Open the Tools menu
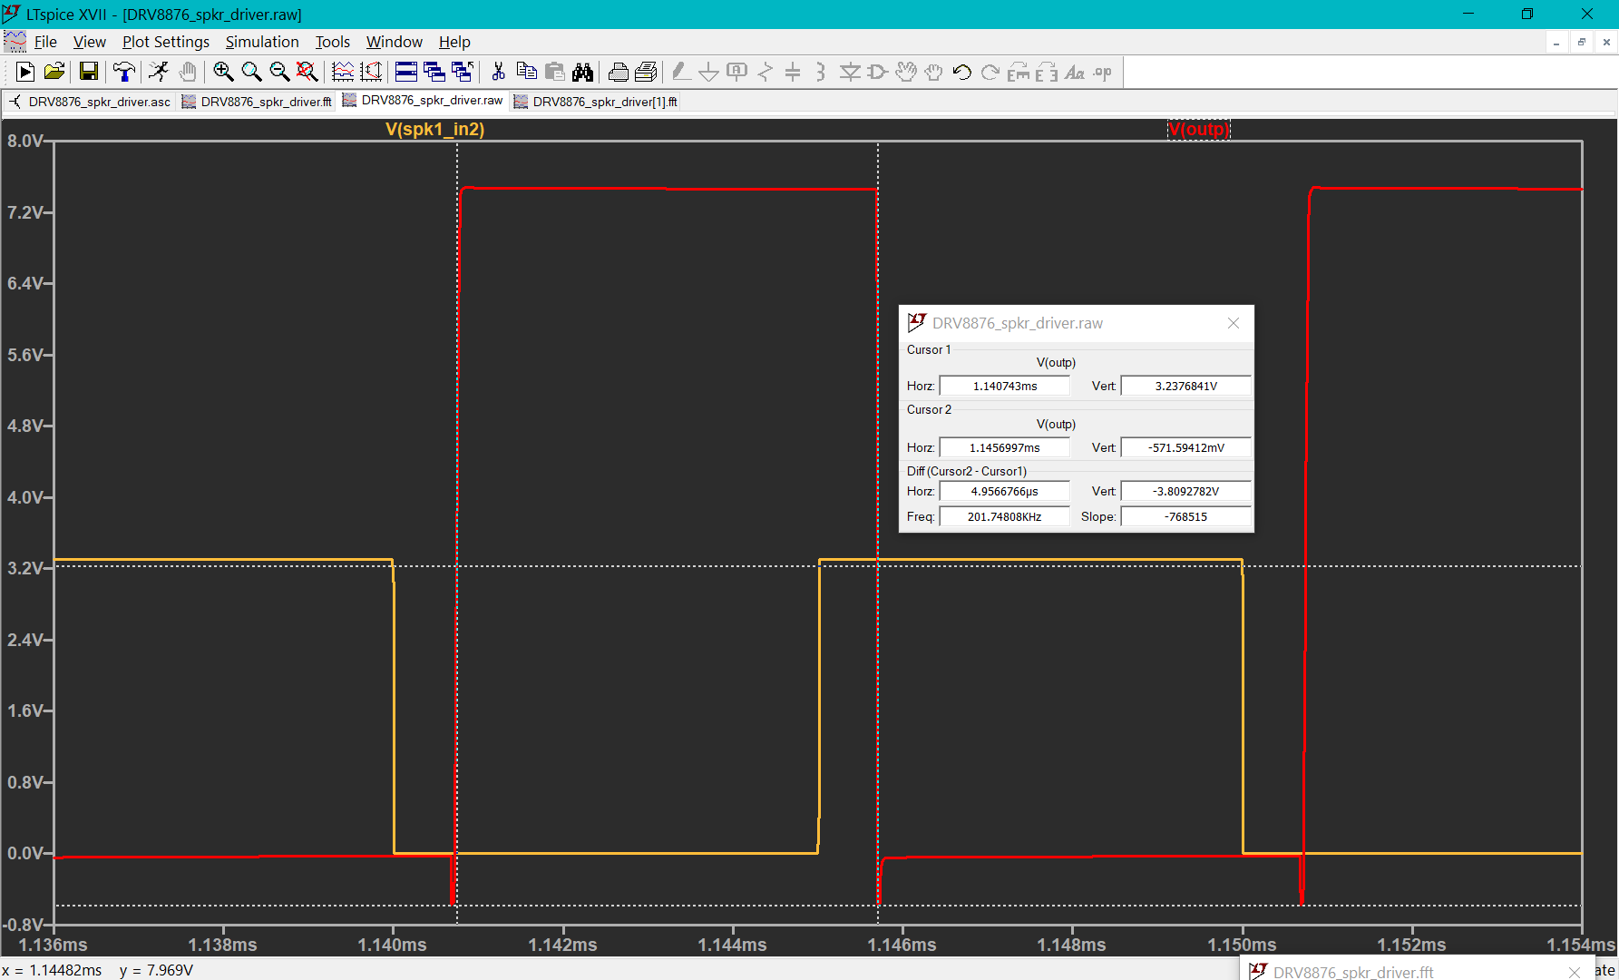Image resolution: width=1619 pixels, height=980 pixels. tap(332, 42)
